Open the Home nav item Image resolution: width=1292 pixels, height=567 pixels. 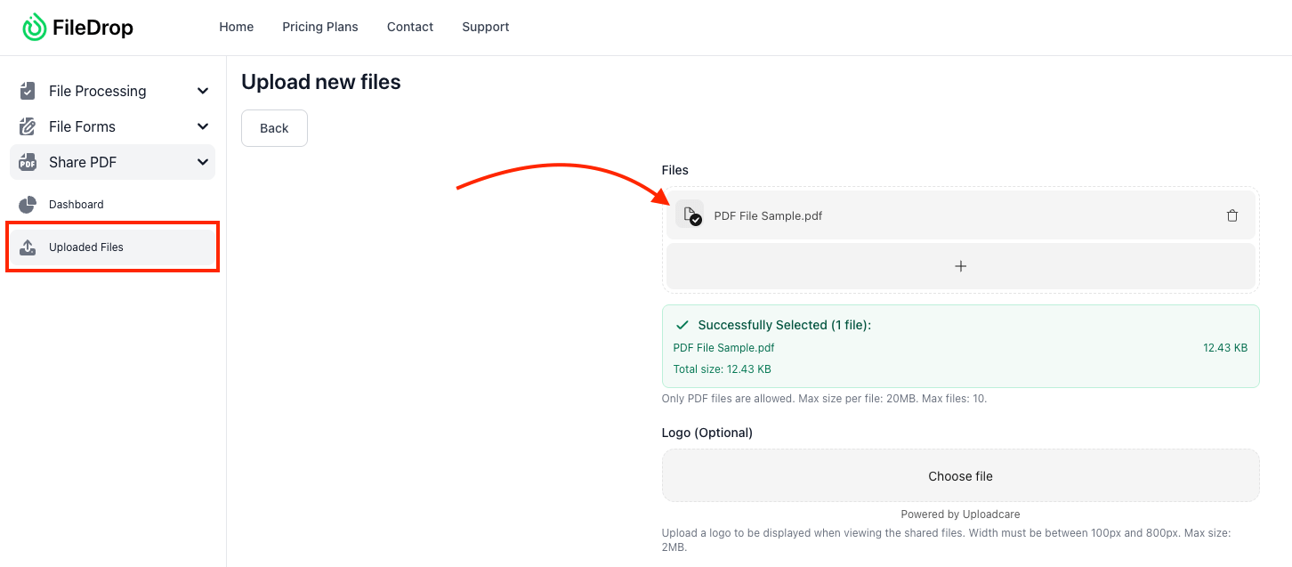pyautogui.click(x=237, y=27)
